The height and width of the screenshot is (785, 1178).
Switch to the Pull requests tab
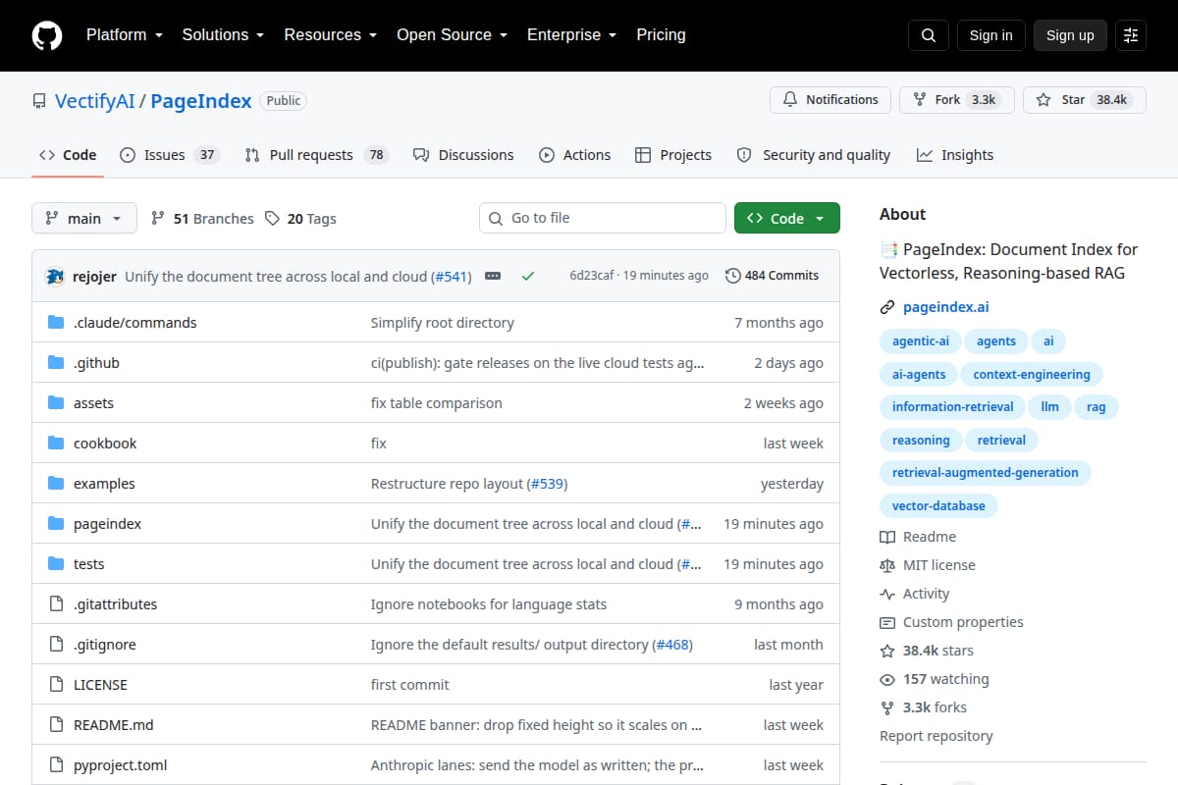pyautogui.click(x=316, y=155)
